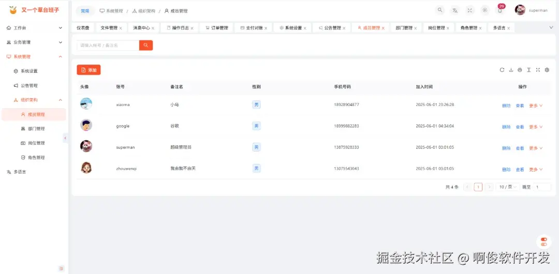
Task: Click the theme sun icon in header
Action: [485, 10]
